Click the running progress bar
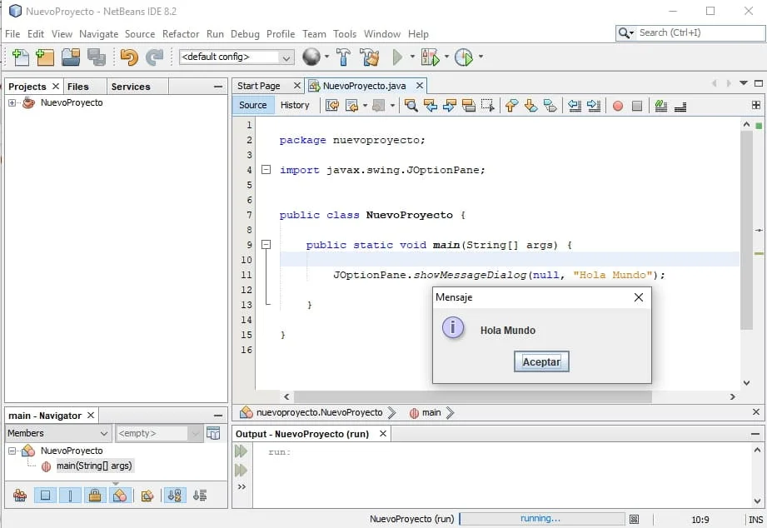This screenshot has height=528, width=767. click(x=541, y=519)
